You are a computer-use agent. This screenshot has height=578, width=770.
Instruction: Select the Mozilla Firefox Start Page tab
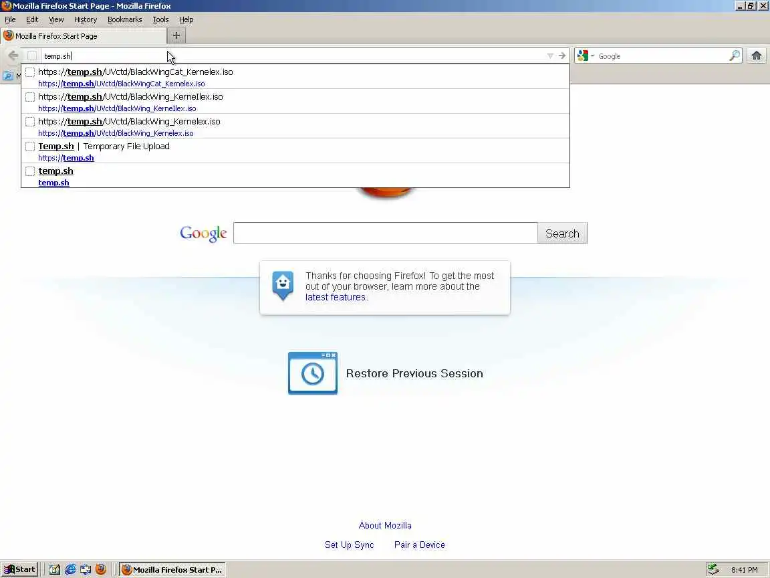click(x=84, y=36)
